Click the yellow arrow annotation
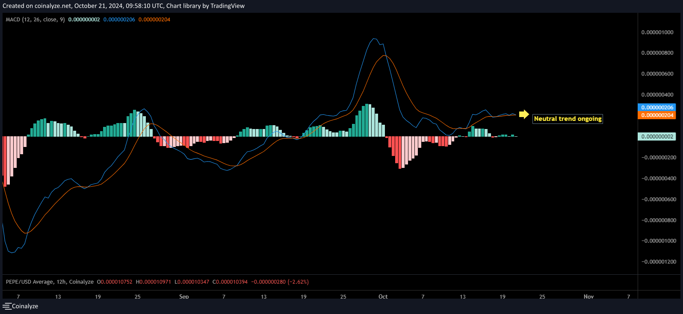Image resolution: width=683 pixels, height=314 pixels. [x=524, y=114]
